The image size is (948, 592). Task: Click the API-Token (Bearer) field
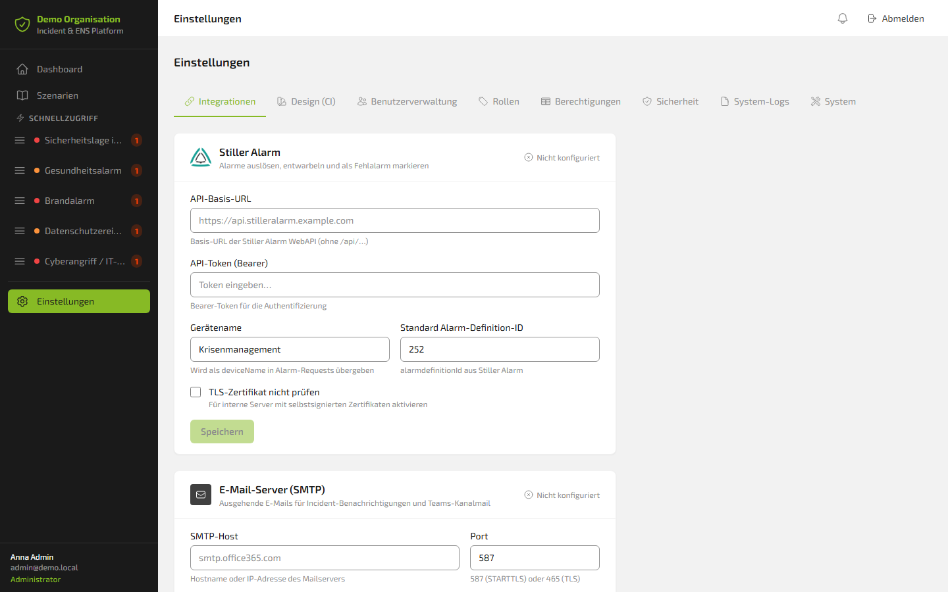pyautogui.click(x=395, y=285)
